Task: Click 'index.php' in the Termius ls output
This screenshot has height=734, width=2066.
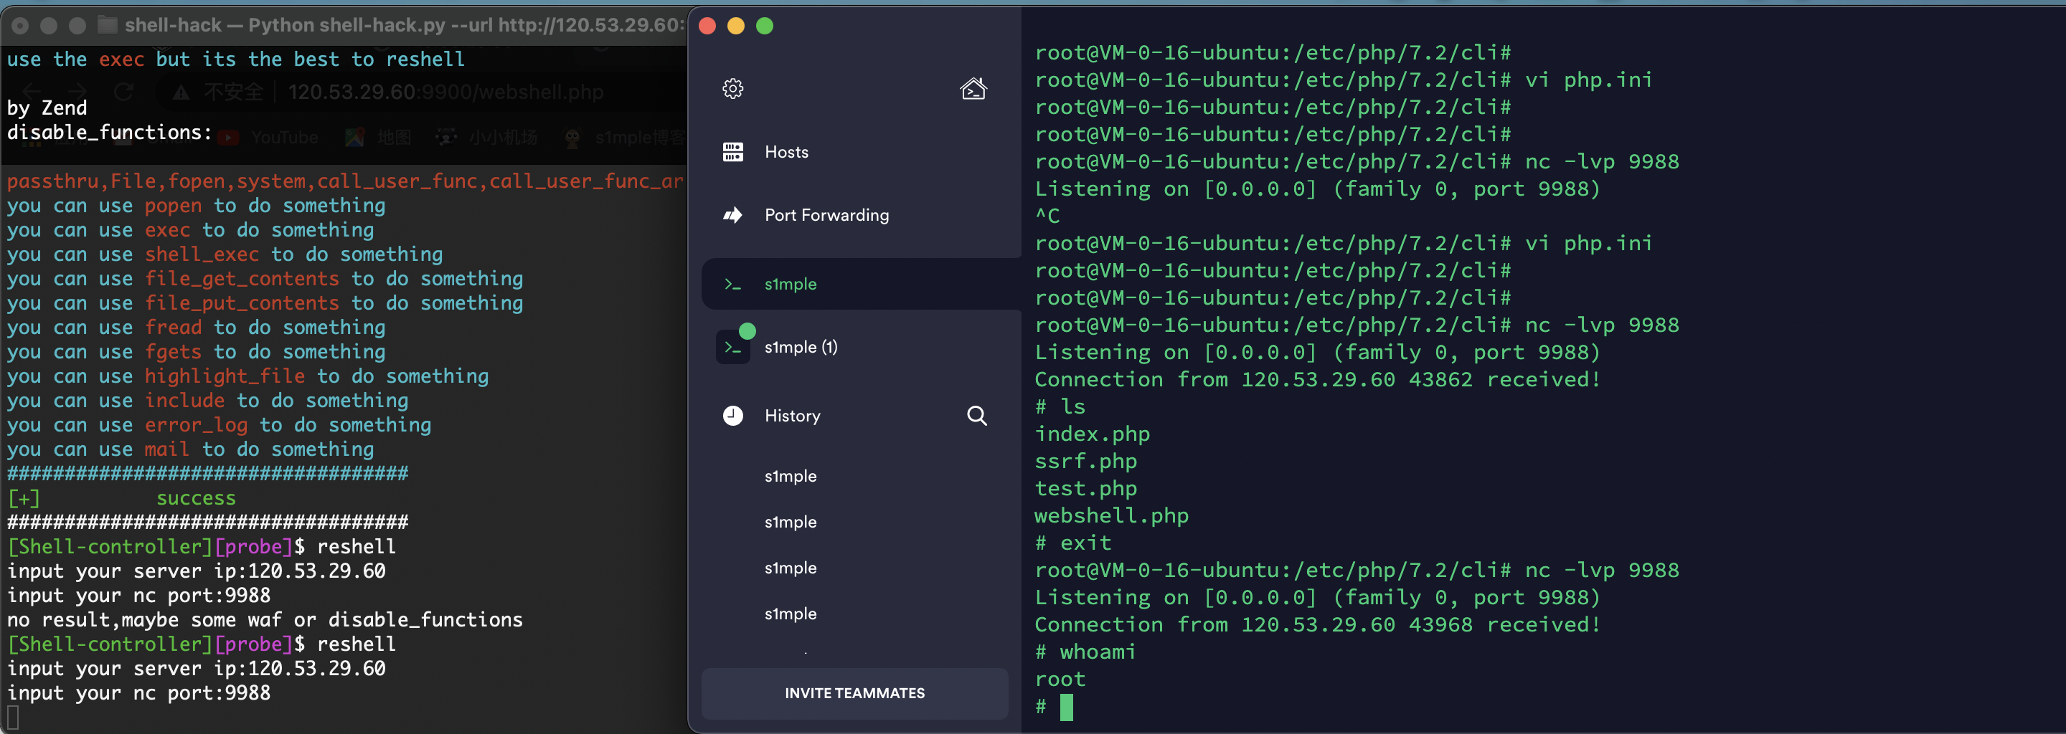Action: [x=1093, y=434]
